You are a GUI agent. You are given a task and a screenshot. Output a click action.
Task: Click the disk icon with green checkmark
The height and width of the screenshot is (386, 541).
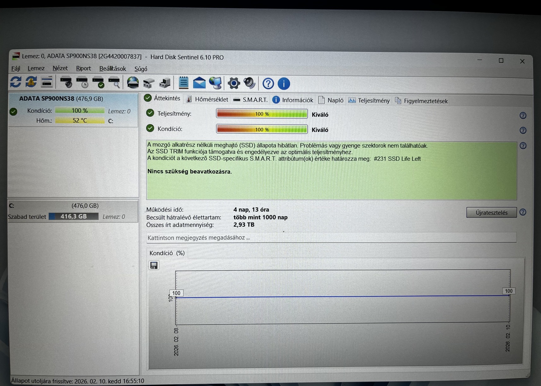(x=98, y=83)
